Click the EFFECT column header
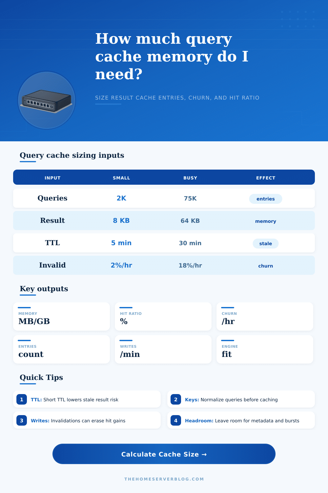This screenshot has height=493, width=328. 266,178
